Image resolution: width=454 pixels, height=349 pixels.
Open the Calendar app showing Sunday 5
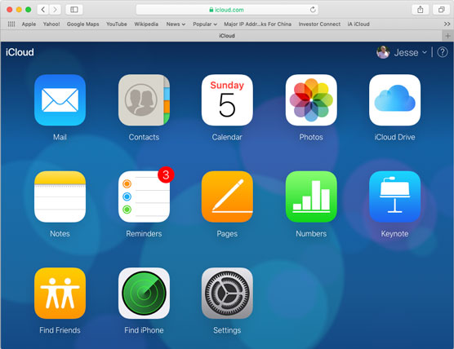click(x=227, y=100)
